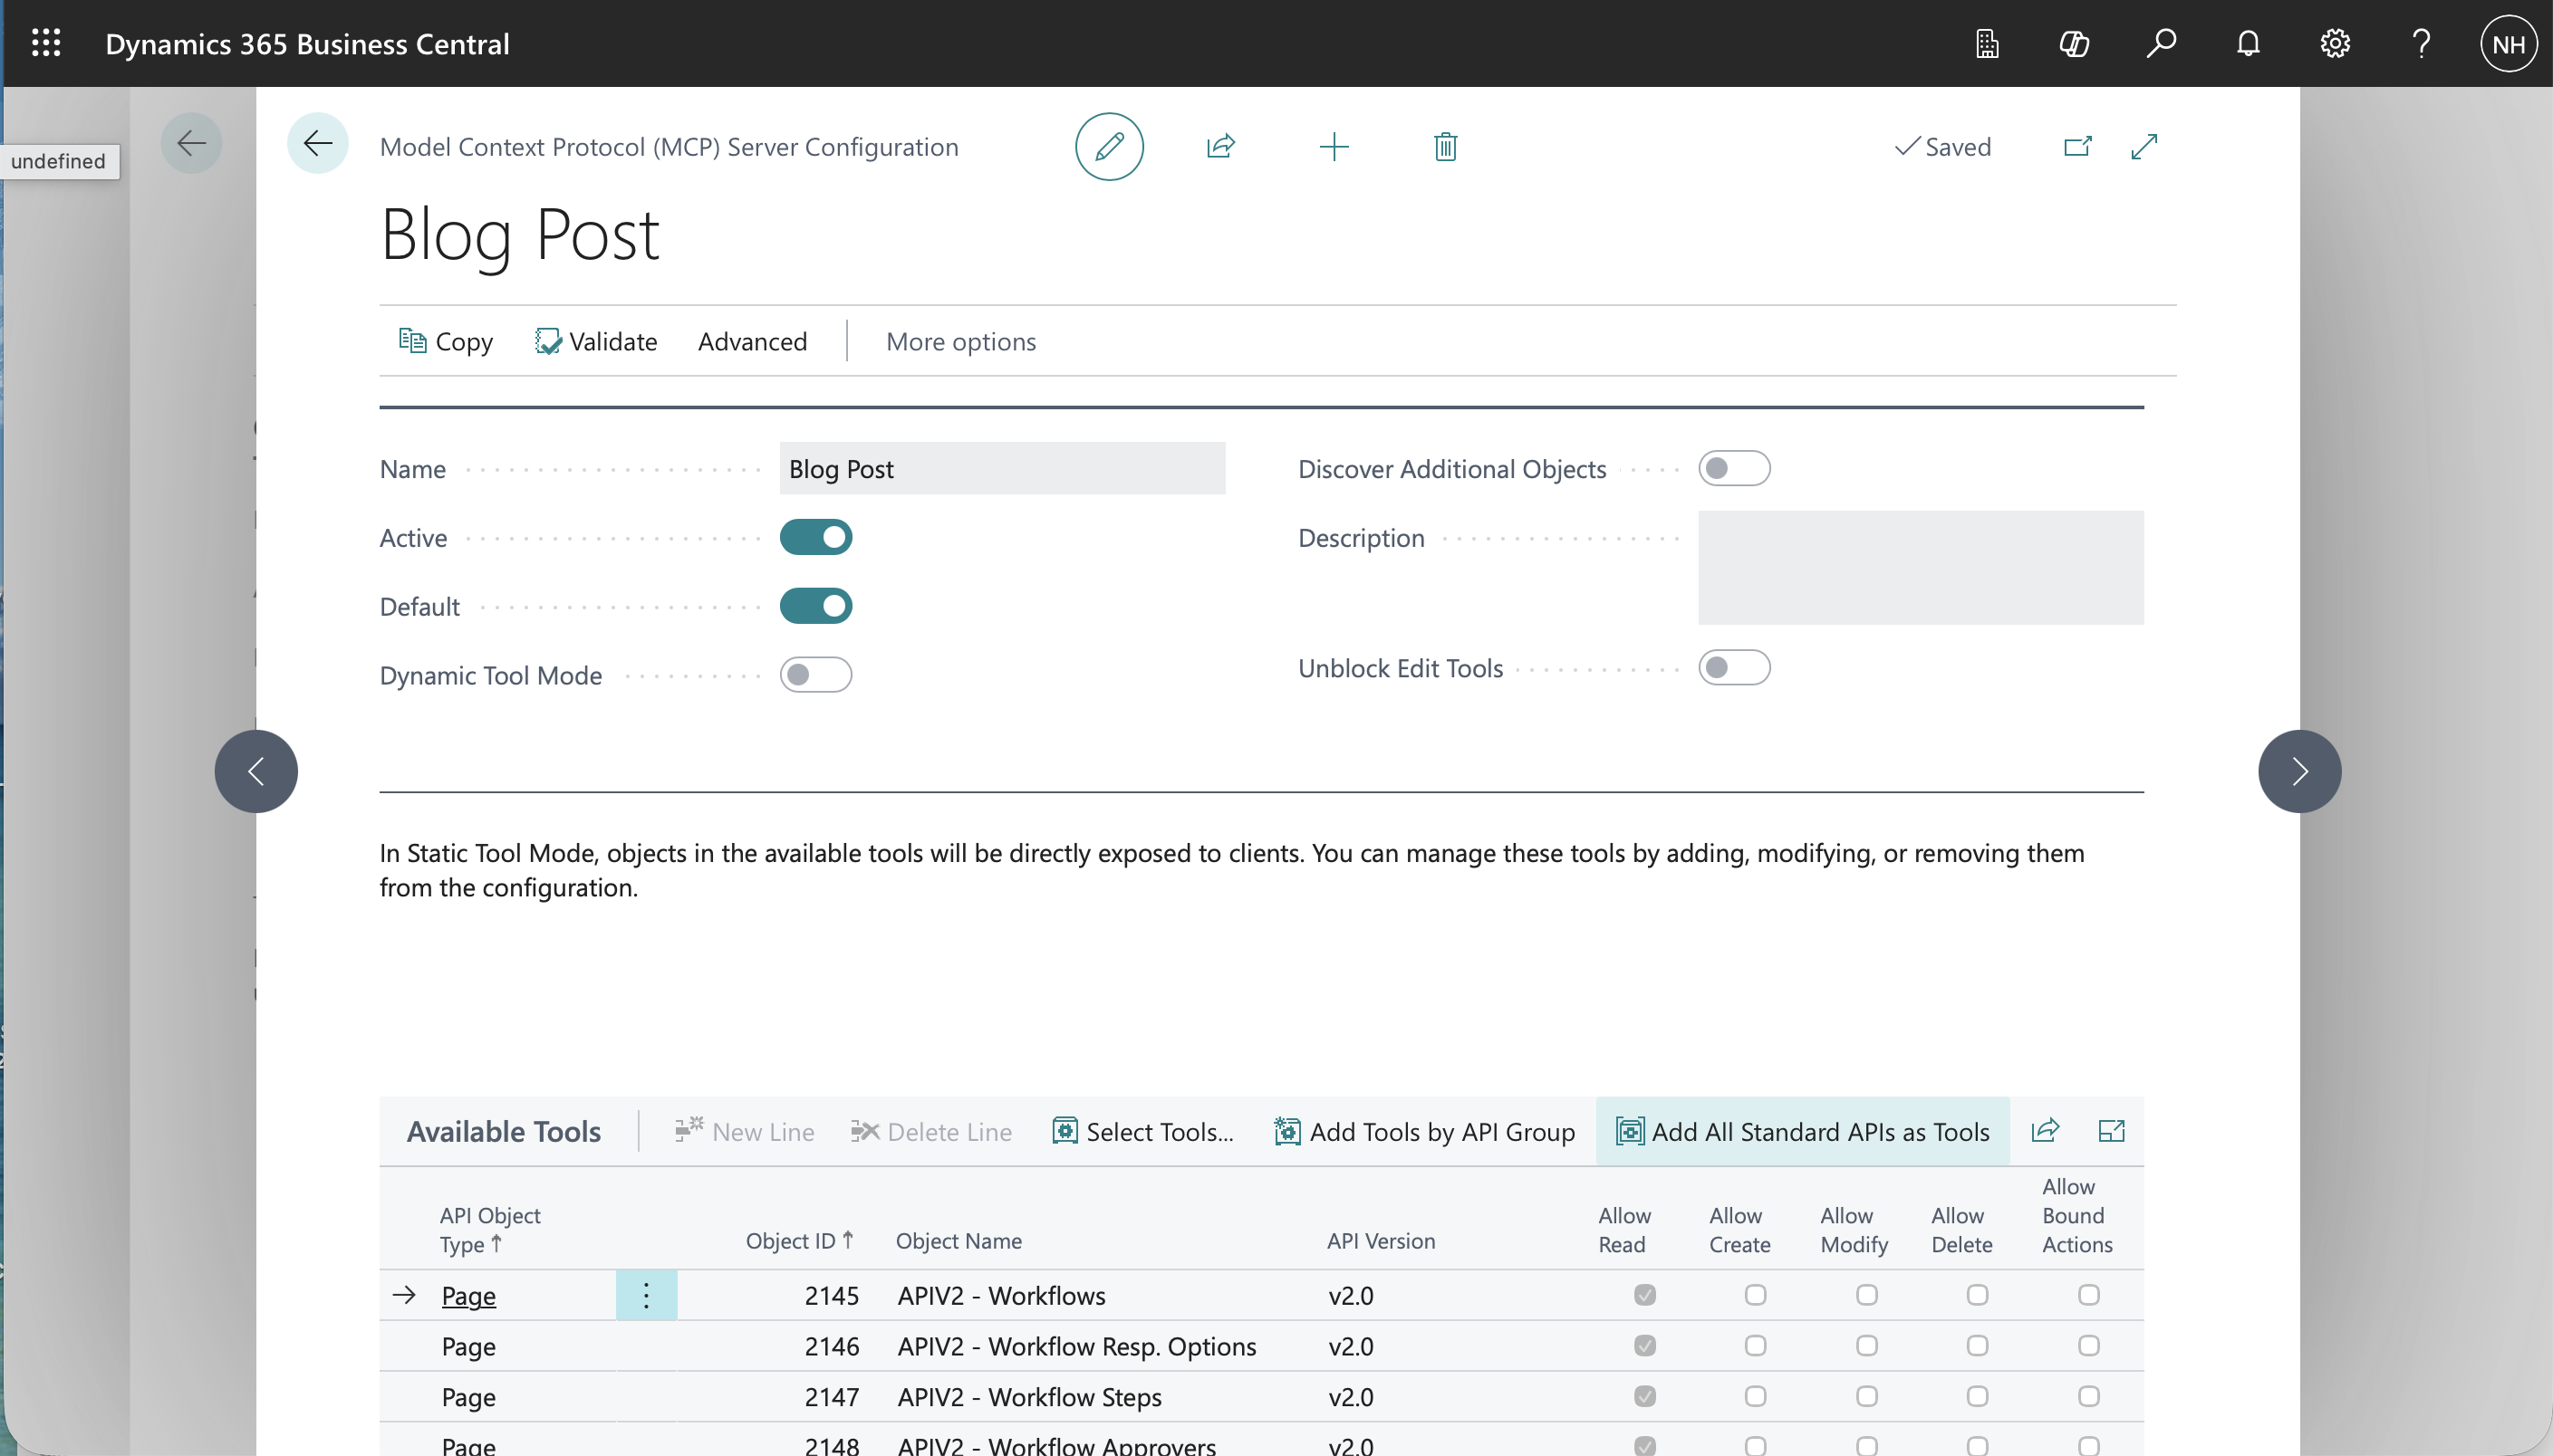
Task: Click the Name input field
Action: [1002, 468]
